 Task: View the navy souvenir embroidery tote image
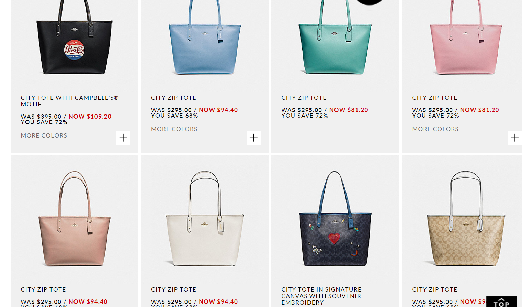(335, 219)
